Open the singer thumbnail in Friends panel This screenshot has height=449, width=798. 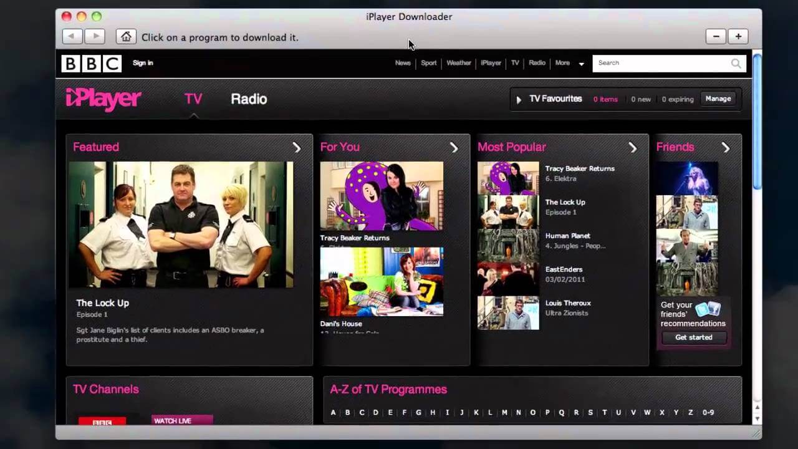pos(687,178)
